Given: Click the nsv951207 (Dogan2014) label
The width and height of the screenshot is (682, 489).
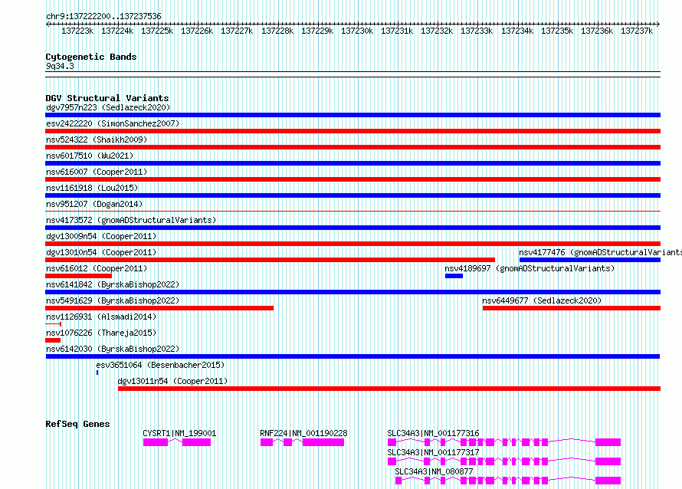Looking at the screenshot, I should [94, 204].
